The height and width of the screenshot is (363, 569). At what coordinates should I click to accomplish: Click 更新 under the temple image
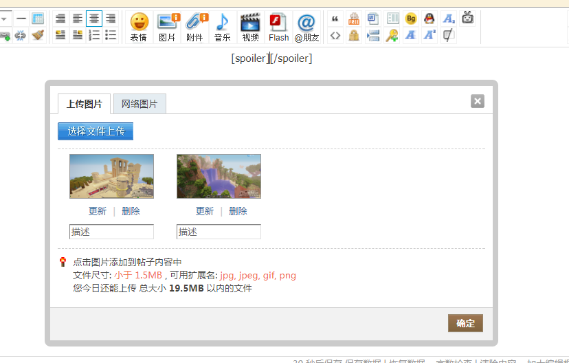coord(98,211)
